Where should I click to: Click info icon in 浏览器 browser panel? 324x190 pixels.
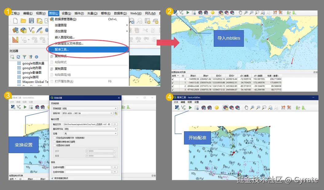point(36,57)
